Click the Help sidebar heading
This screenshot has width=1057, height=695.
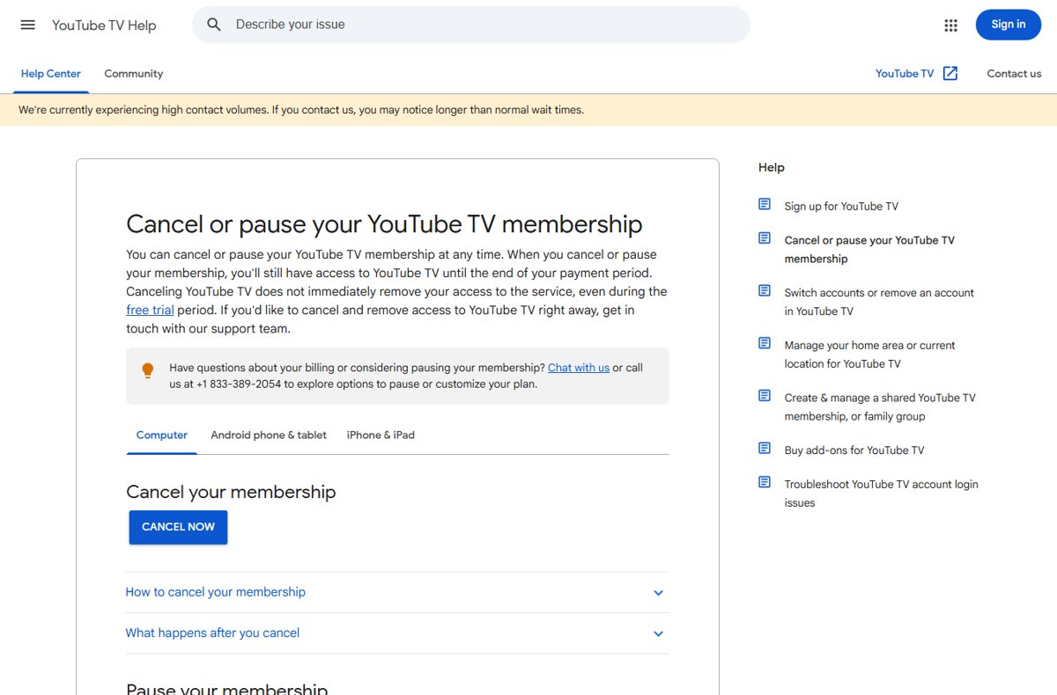[771, 167]
